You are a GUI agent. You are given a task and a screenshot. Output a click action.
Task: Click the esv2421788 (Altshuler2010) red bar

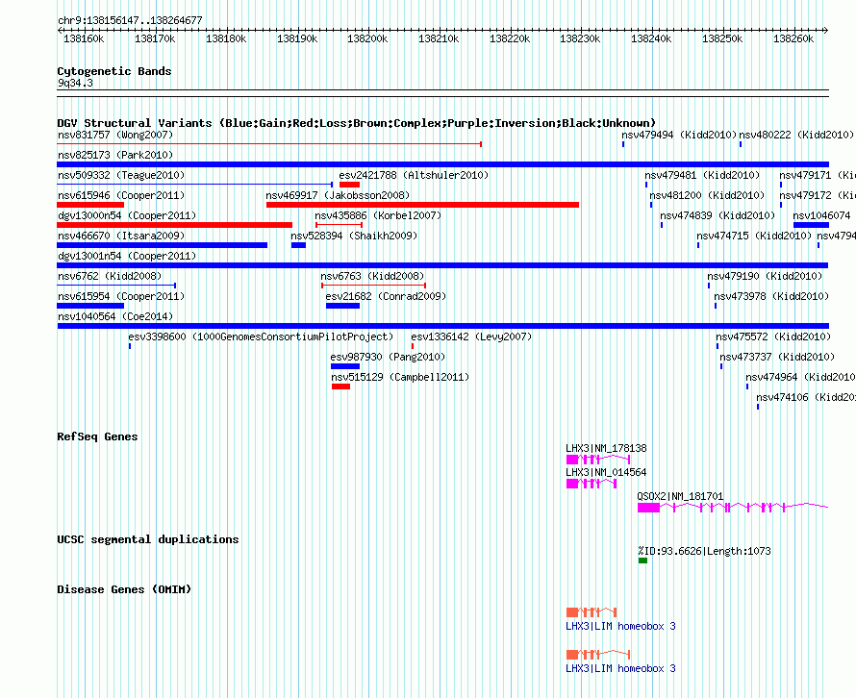349,185
